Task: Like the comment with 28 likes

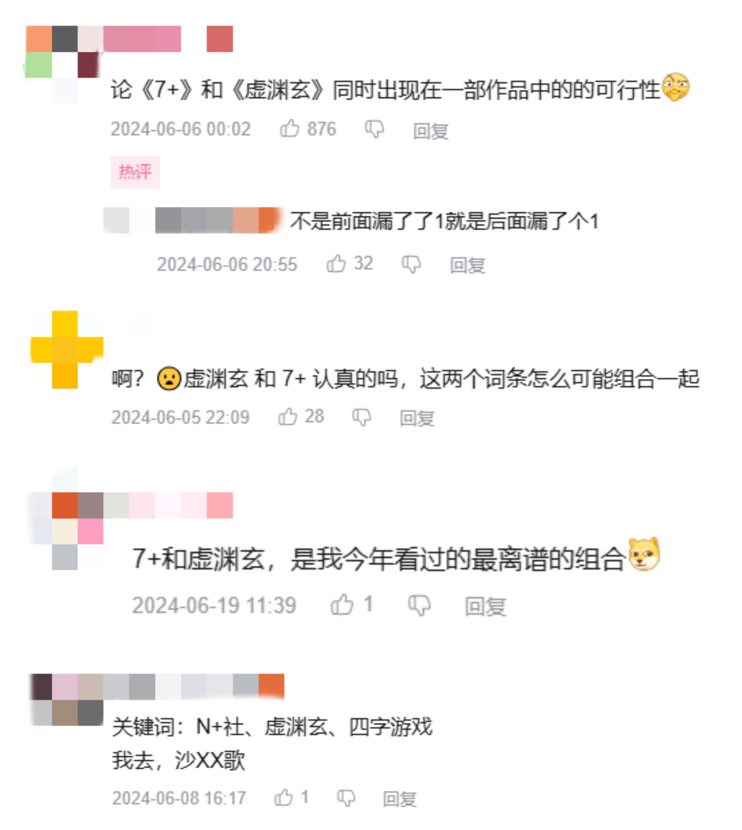Action: [288, 416]
